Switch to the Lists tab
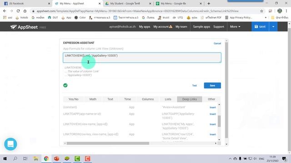This screenshot has height=163, width=291. [168, 99]
